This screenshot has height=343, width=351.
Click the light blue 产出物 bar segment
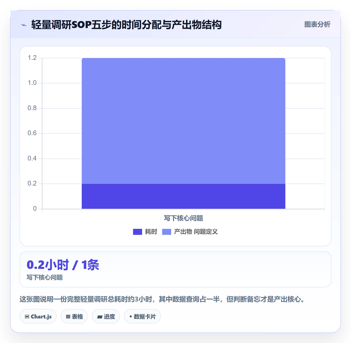pyautogui.click(x=184, y=121)
